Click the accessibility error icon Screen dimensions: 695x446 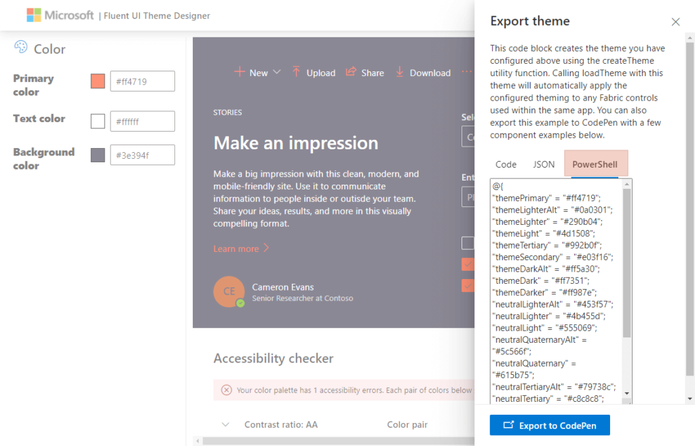(227, 390)
